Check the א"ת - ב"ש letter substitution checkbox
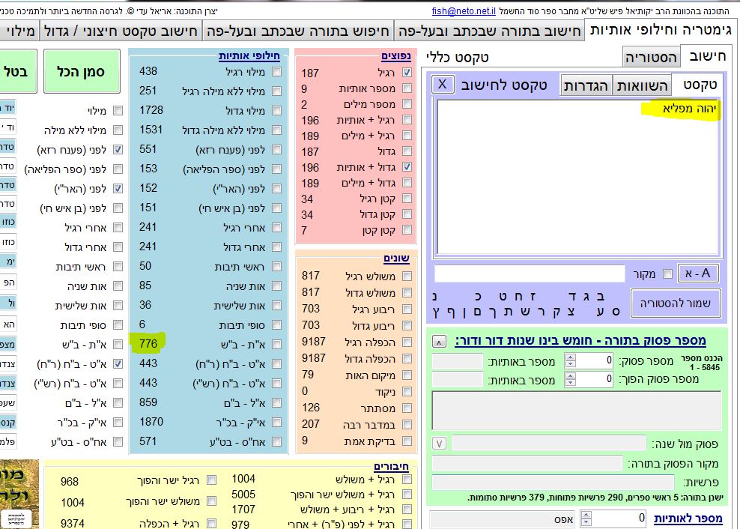The width and height of the screenshot is (740, 529). point(276,344)
